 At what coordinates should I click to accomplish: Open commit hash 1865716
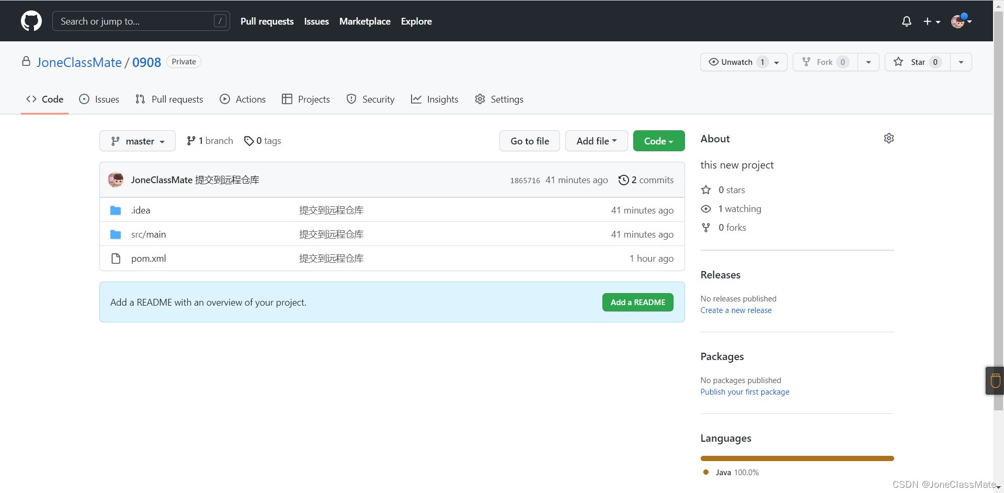pyautogui.click(x=525, y=181)
